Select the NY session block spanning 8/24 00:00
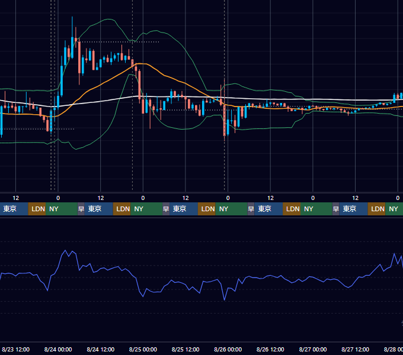 [x=62, y=209]
